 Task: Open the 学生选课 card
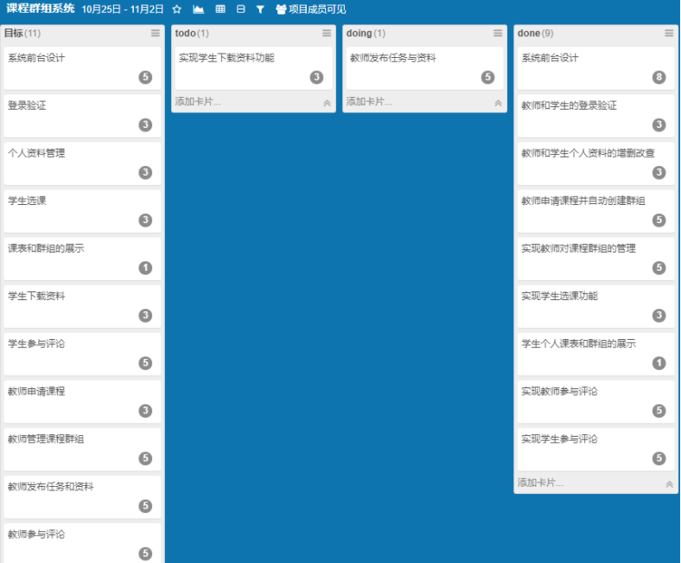82,211
